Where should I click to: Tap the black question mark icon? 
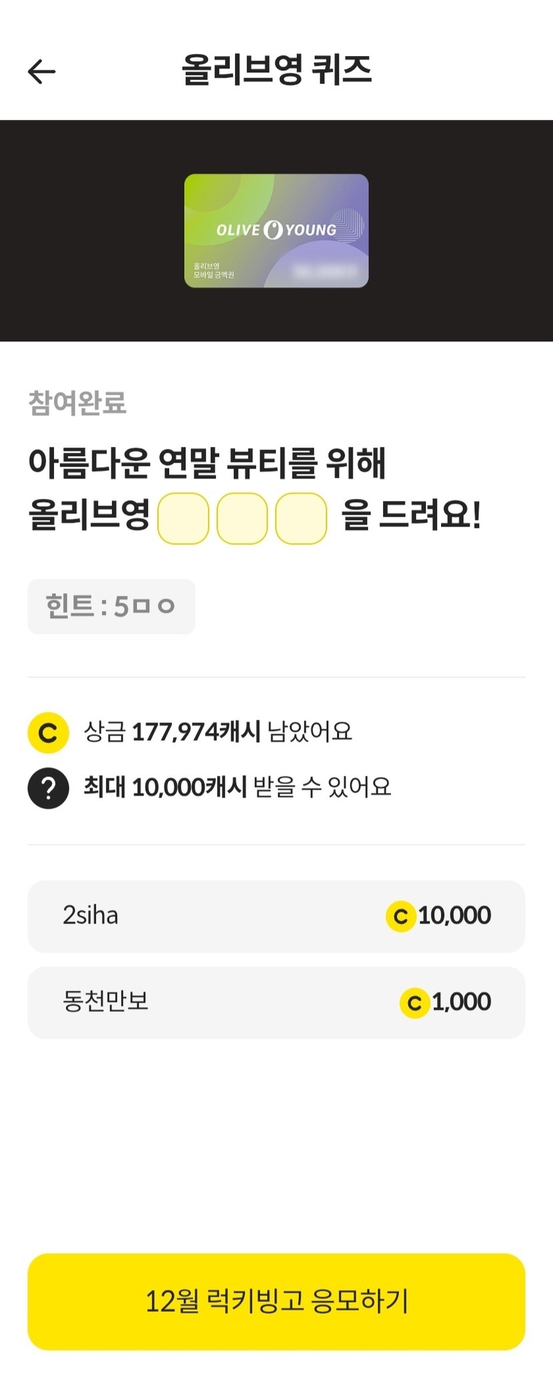tap(48, 788)
